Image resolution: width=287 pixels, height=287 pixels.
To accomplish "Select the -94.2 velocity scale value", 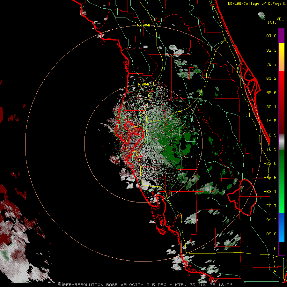I will 270,220.
